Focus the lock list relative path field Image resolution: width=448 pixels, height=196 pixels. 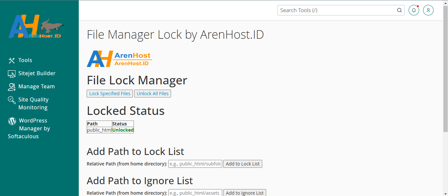pyautogui.click(x=195, y=164)
